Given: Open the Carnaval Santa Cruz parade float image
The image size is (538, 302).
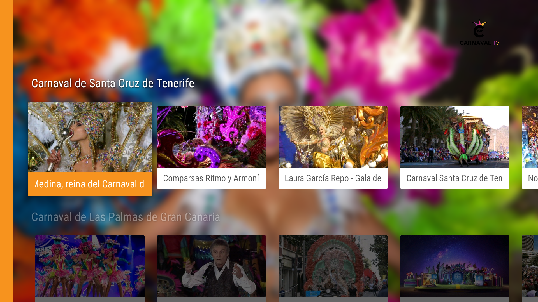Looking at the screenshot, I should coord(455,137).
